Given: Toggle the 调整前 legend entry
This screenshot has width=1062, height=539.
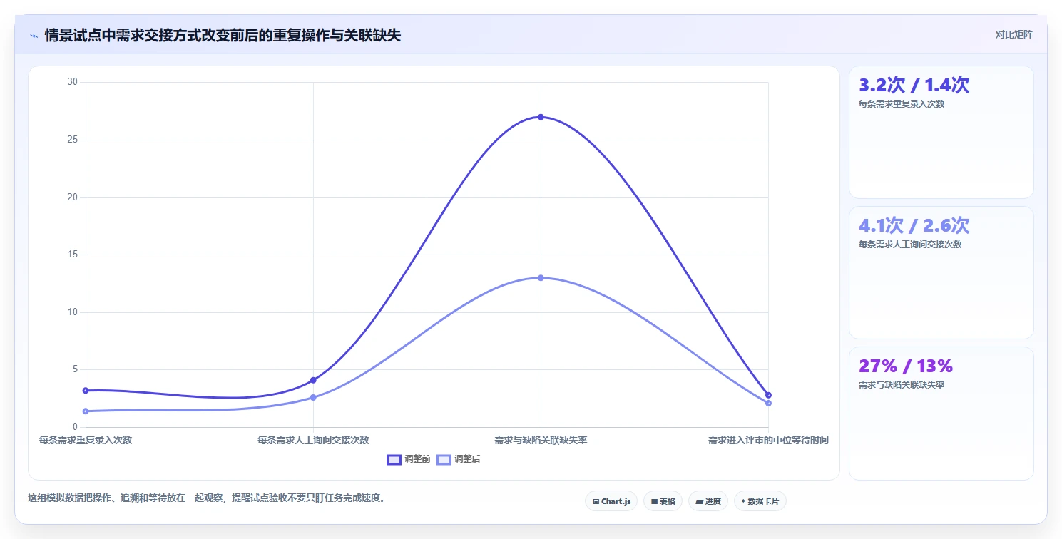Looking at the screenshot, I should pyautogui.click(x=409, y=459).
